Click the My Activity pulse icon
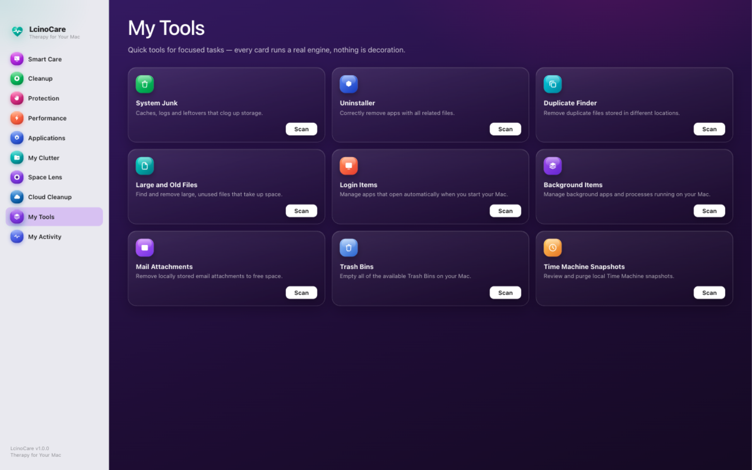The height and width of the screenshot is (470, 752). (x=17, y=236)
